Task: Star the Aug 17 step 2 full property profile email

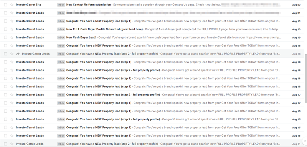Action: pyautogui.click(x=12, y=95)
